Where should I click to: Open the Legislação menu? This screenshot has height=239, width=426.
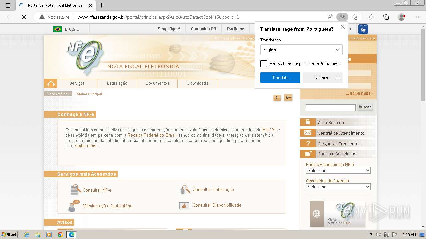tap(117, 83)
